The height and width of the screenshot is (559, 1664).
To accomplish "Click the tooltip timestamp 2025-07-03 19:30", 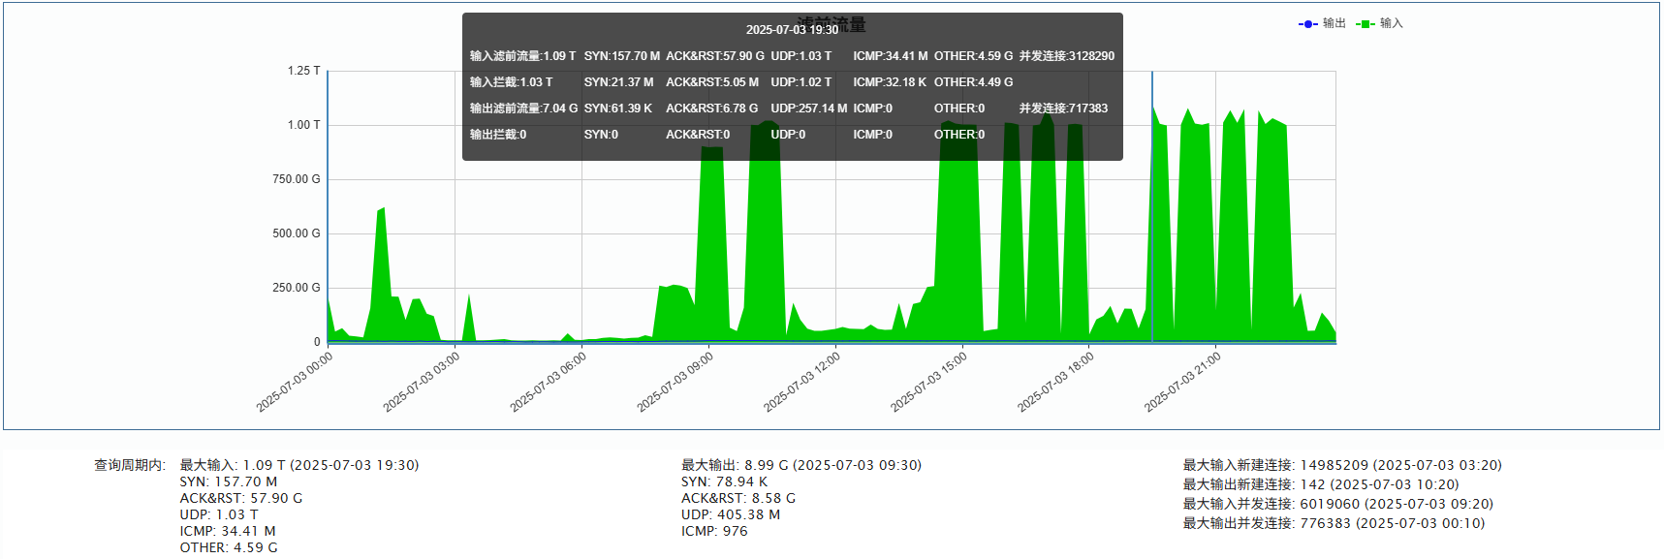I will 792,30.
